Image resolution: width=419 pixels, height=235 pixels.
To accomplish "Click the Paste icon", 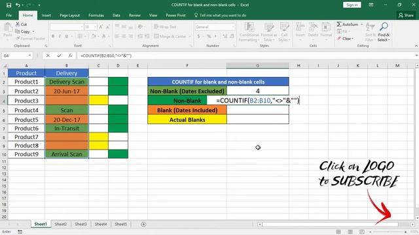I will pos(8,27).
